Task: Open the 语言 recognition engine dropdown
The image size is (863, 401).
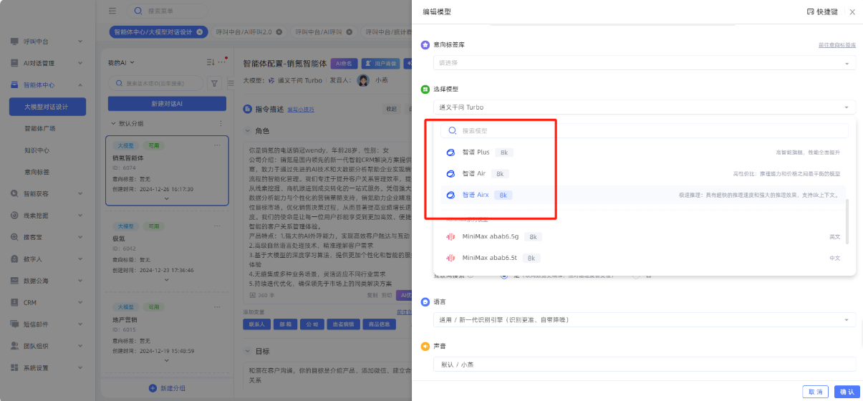Action: point(644,320)
